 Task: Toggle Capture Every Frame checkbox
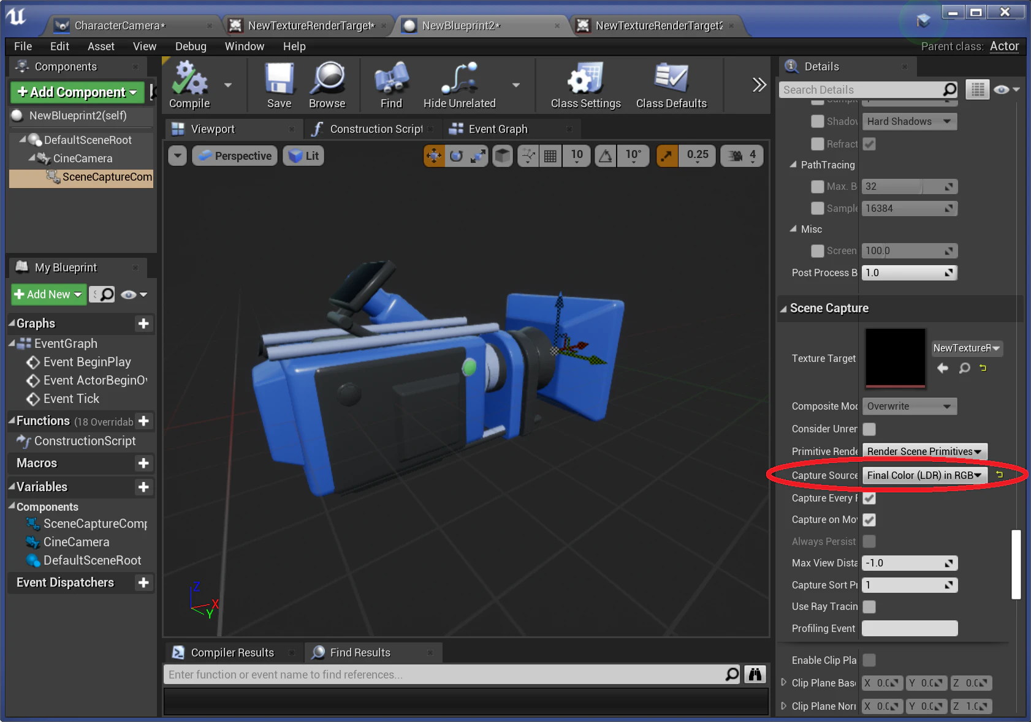pyautogui.click(x=869, y=498)
